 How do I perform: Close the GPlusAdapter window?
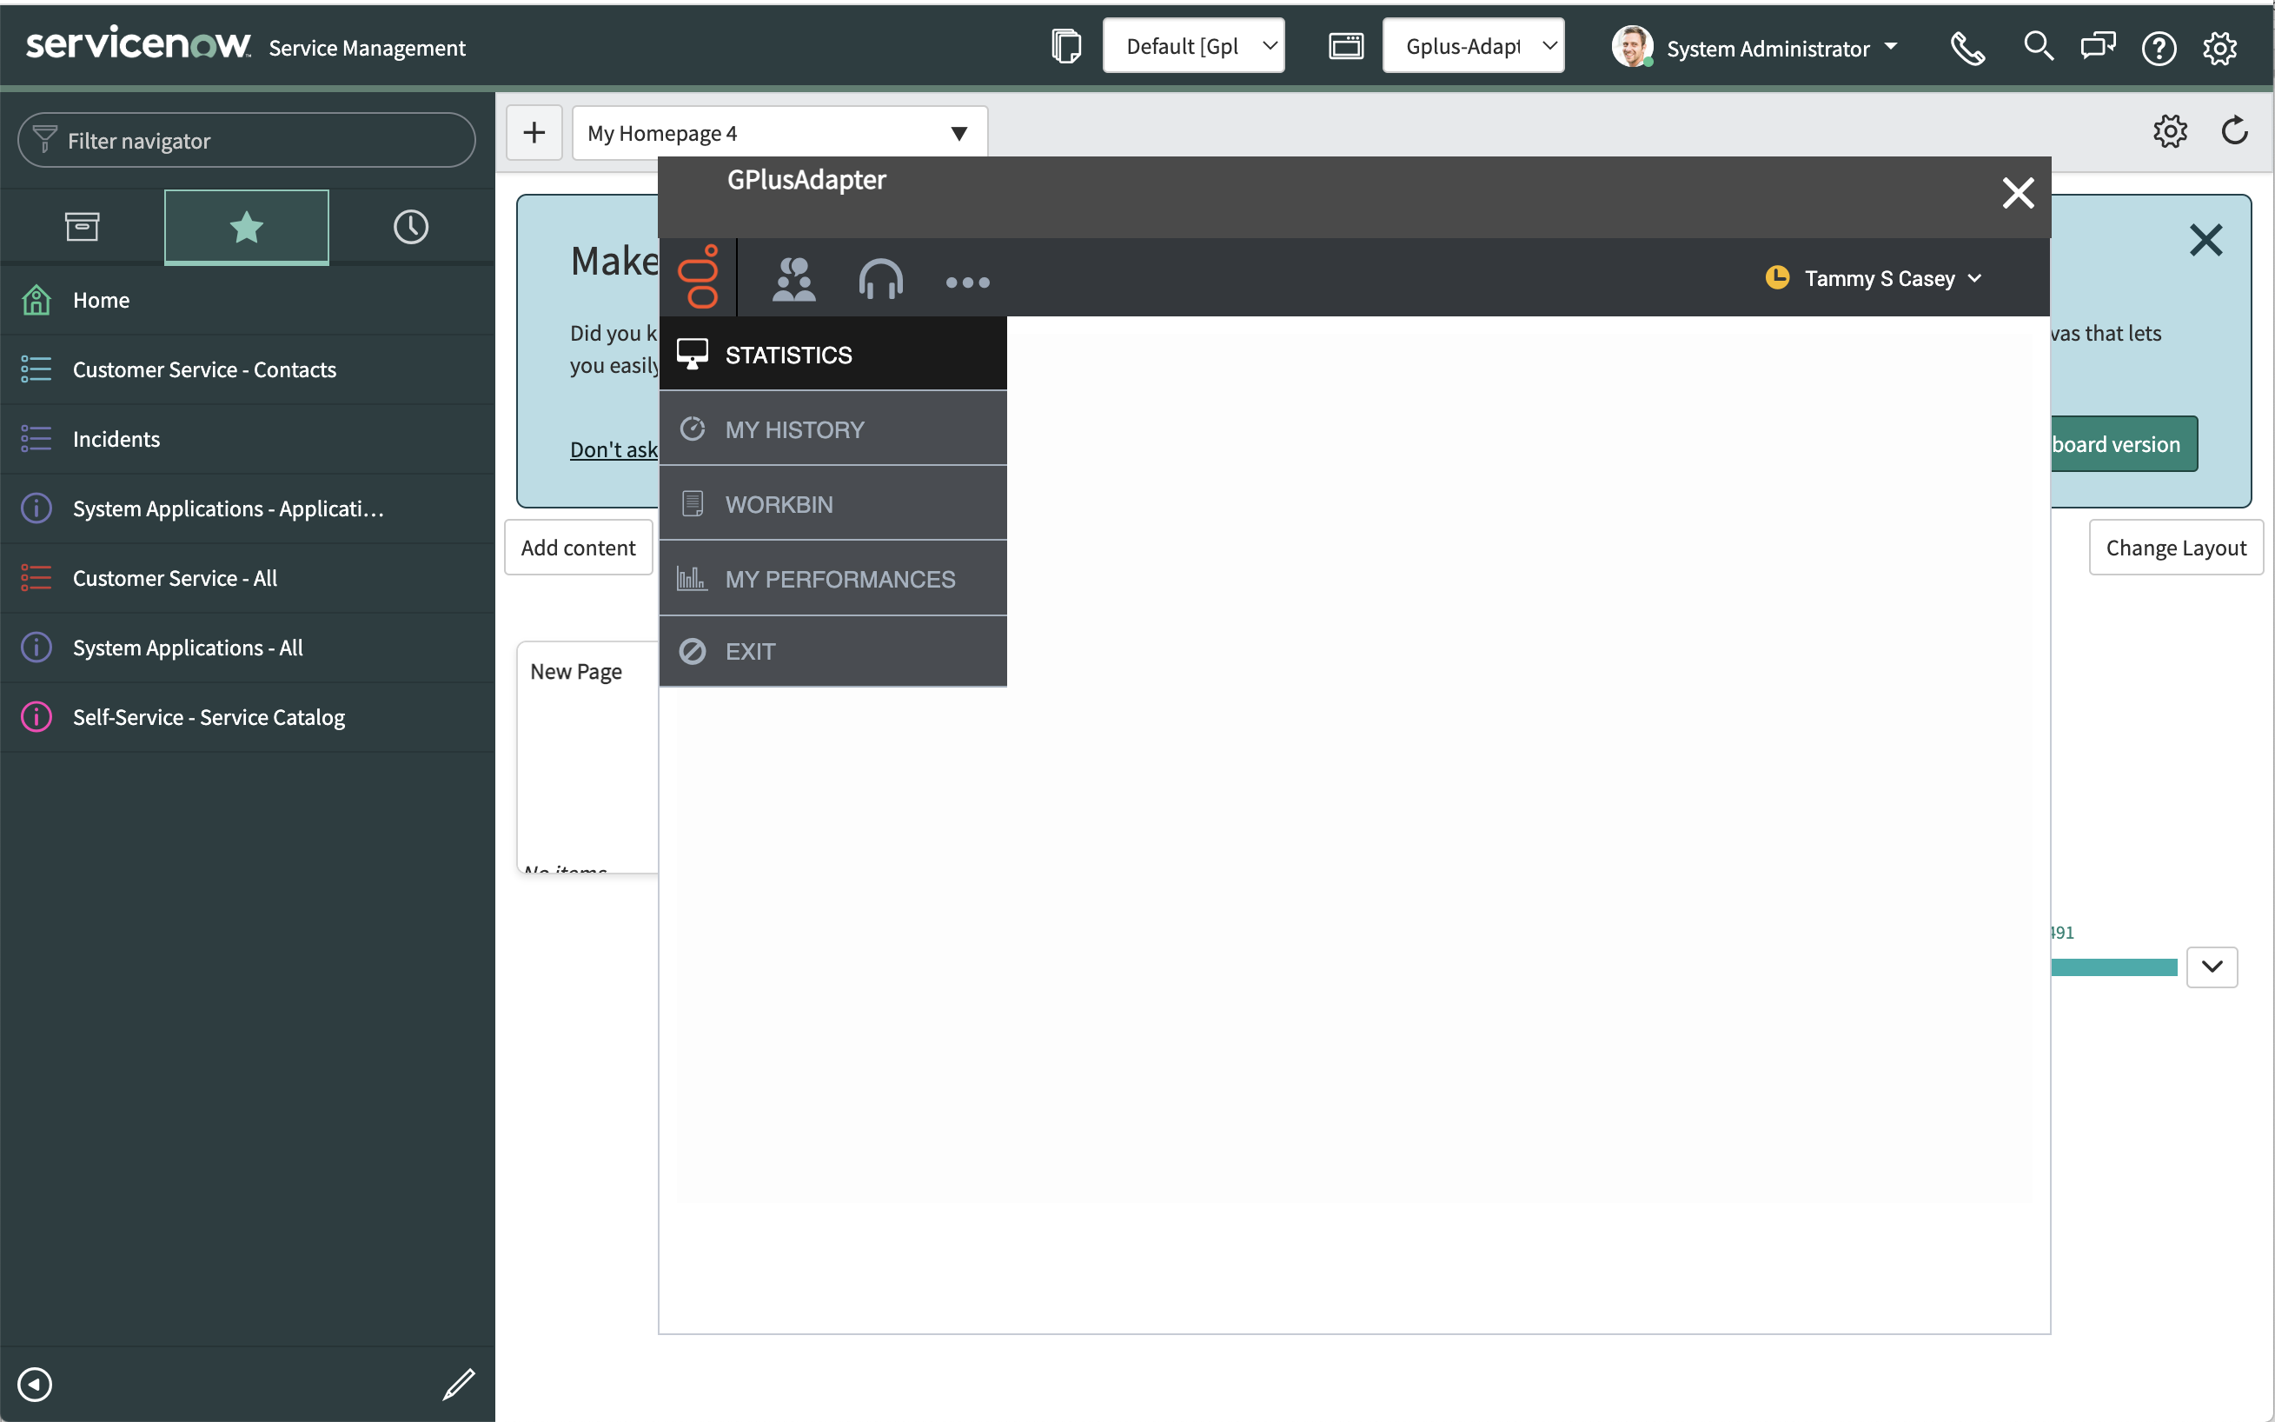(x=2018, y=193)
